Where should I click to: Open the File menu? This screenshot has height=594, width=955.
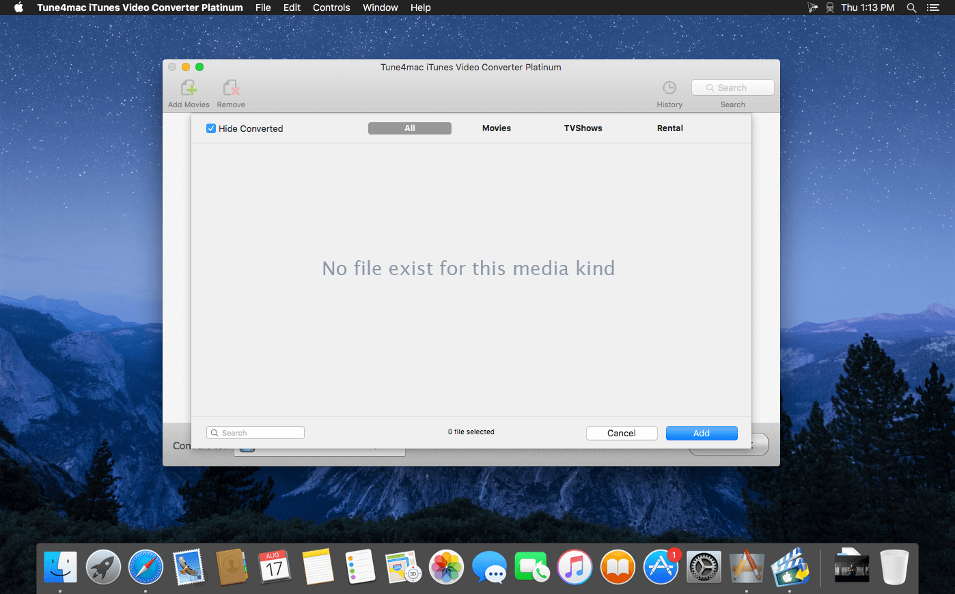pyautogui.click(x=263, y=8)
